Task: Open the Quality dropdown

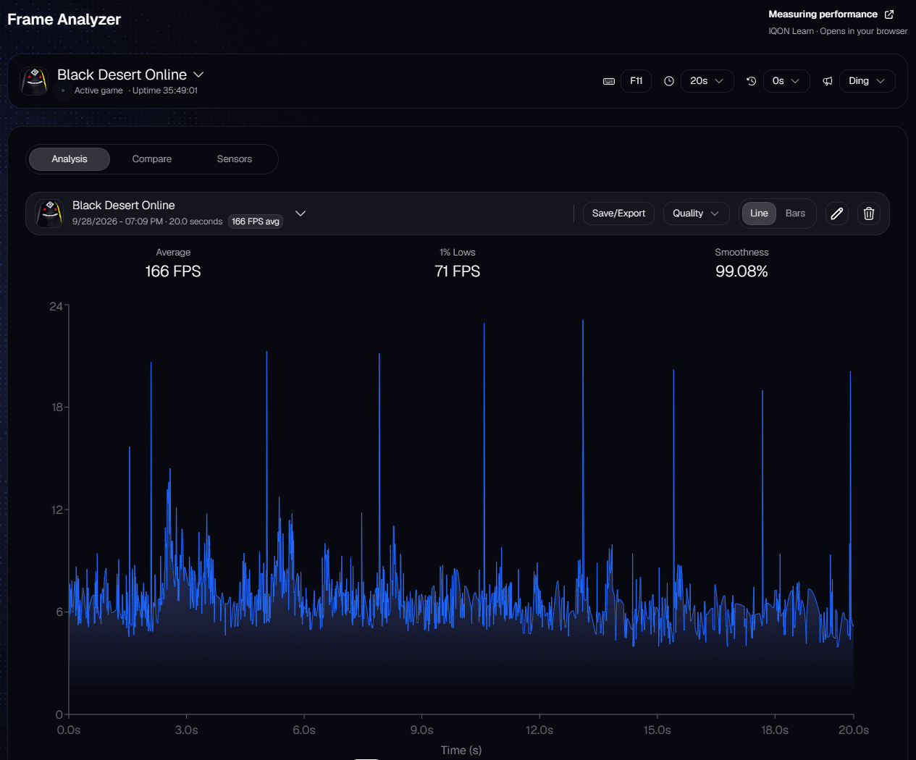Action: click(696, 214)
